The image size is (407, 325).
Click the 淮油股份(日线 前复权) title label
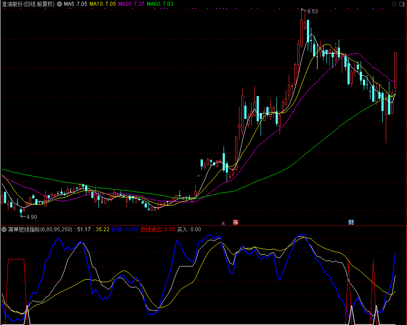28,4
